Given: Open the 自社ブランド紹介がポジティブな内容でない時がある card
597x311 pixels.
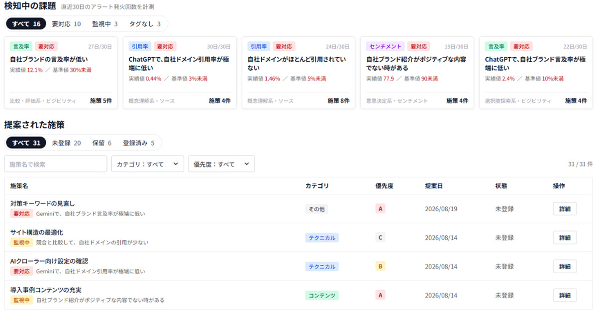Looking at the screenshot, I should [417, 73].
